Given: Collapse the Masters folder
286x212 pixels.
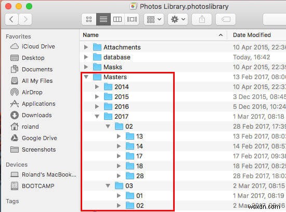Looking at the screenshot, I should coord(86,77).
